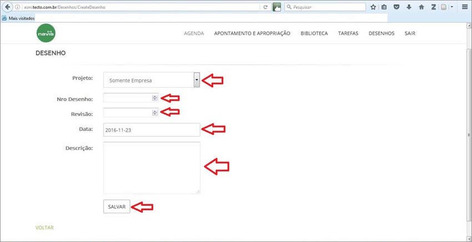This screenshot has width=472, height=242.
Task: Open the bookmarks list clipboard icon
Action: (384, 7)
